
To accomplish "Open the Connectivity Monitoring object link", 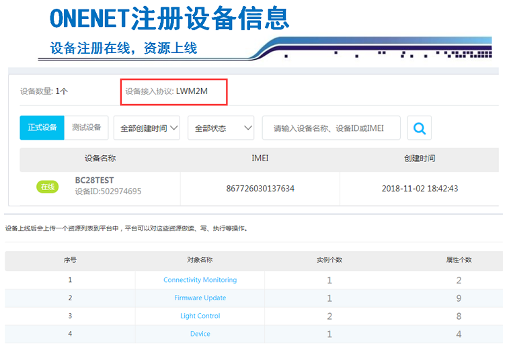I will click(x=200, y=280).
